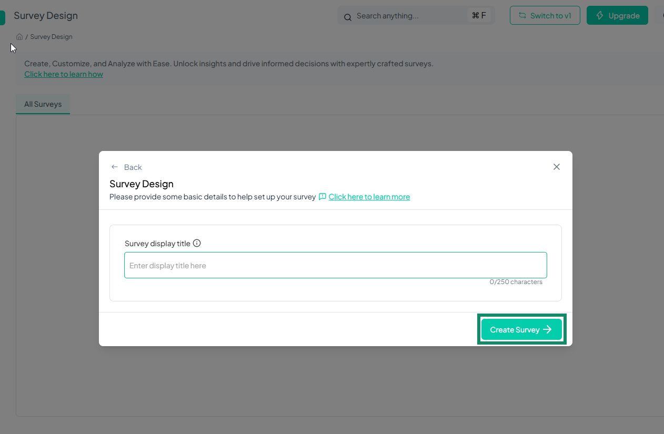Viewport: 664px width, 434px height.
Task: Click the Upgrade button
Action: [x=617, y=15]
